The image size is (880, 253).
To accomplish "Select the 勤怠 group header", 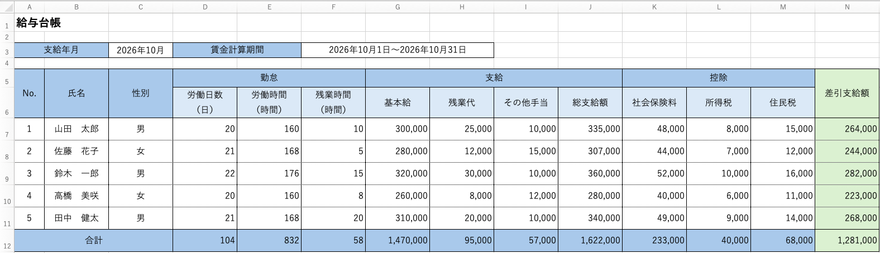I will (269, 78).
